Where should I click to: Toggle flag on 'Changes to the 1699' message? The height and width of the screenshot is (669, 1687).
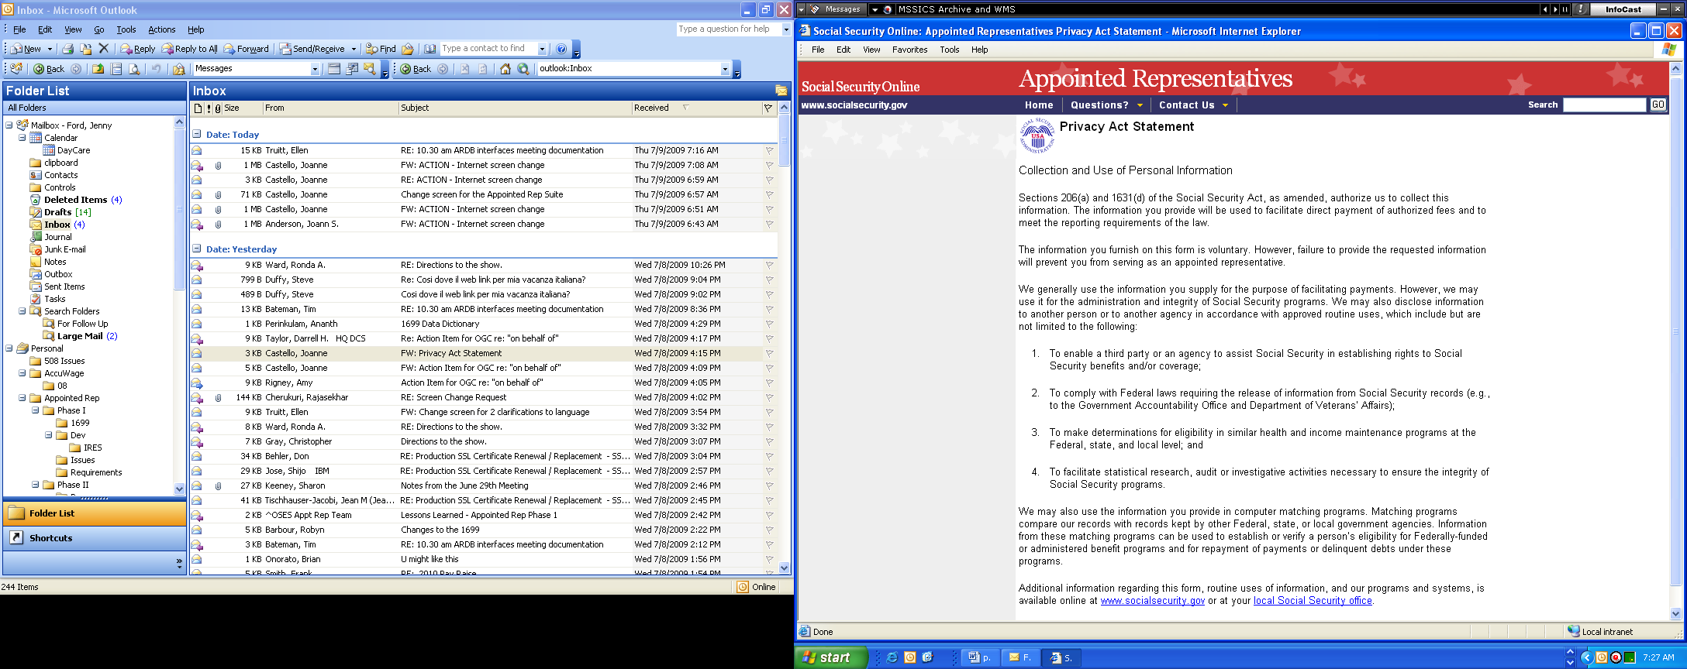tap(769, 530)
